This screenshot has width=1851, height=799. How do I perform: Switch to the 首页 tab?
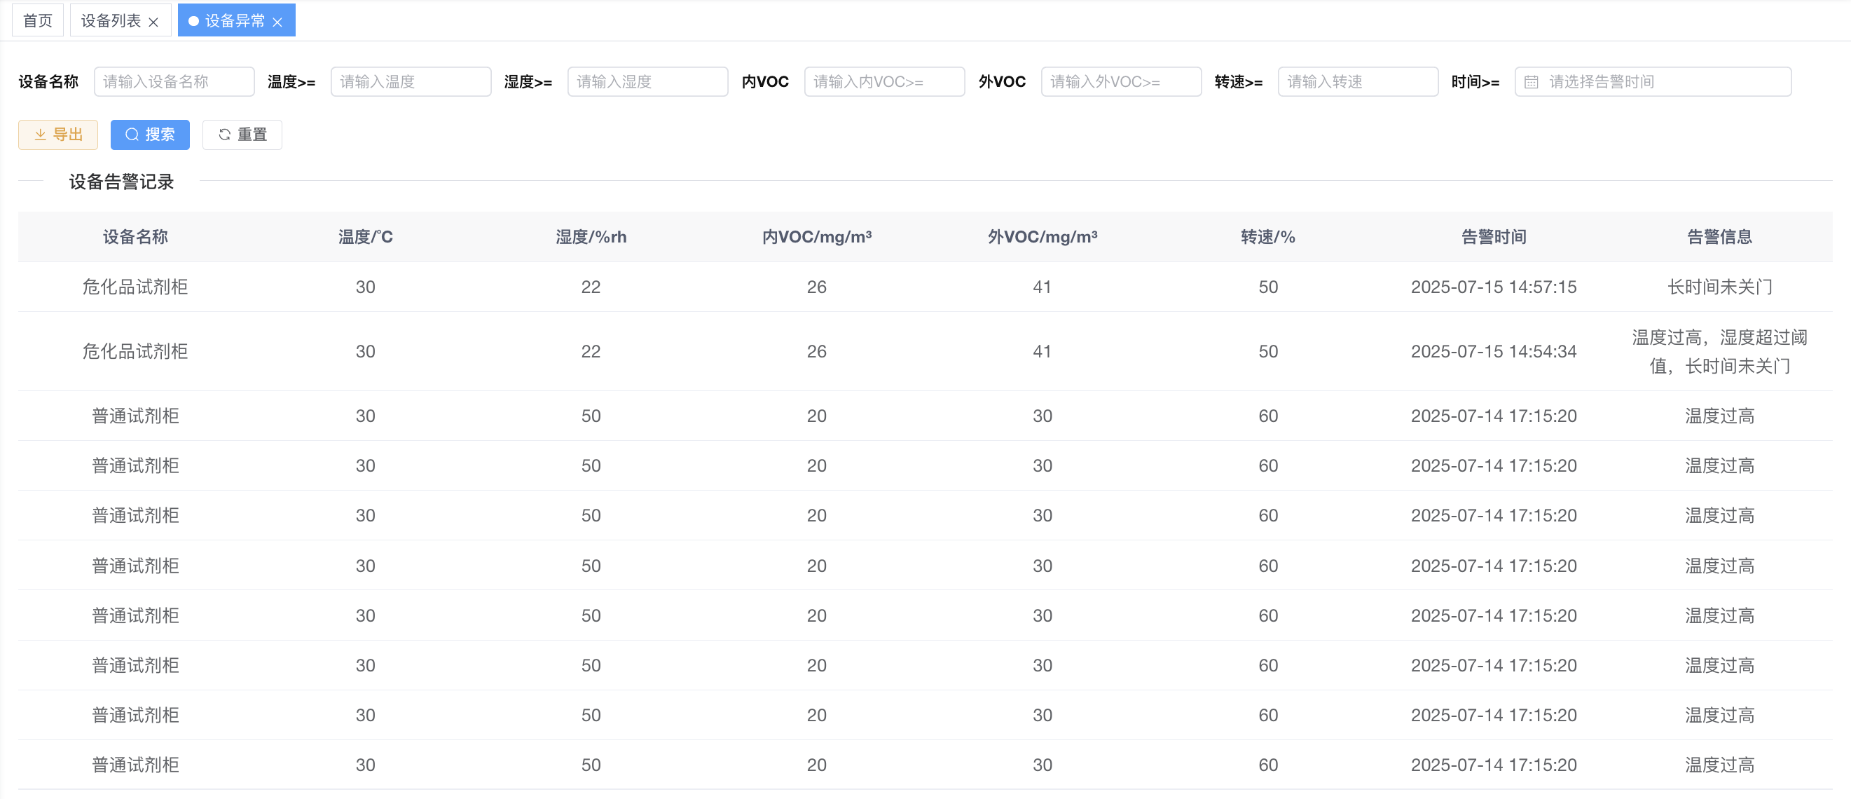pos(37,20)
